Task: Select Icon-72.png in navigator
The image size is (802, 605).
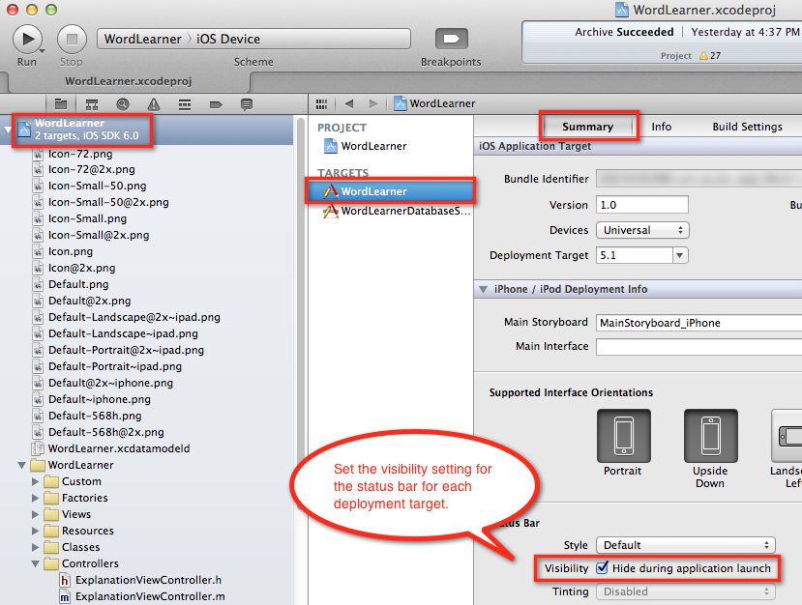Action: [73, 154]
